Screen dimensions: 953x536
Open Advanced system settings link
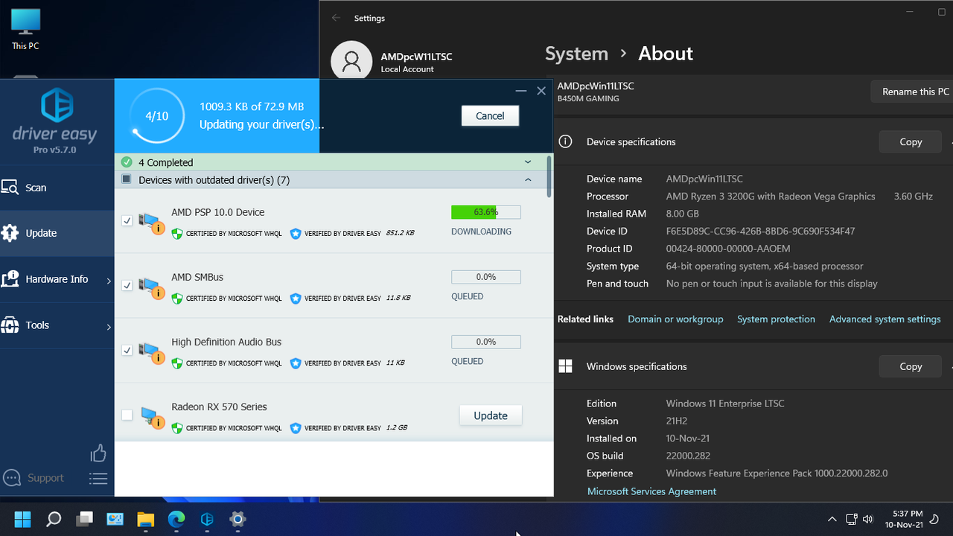(885, 319)
